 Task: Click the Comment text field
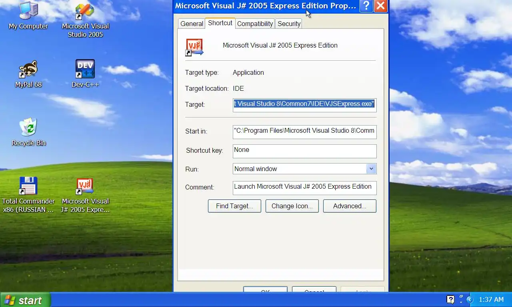304,188
